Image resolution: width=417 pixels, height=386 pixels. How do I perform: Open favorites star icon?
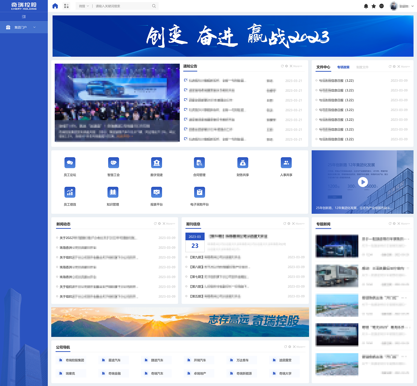pos(374,6)
